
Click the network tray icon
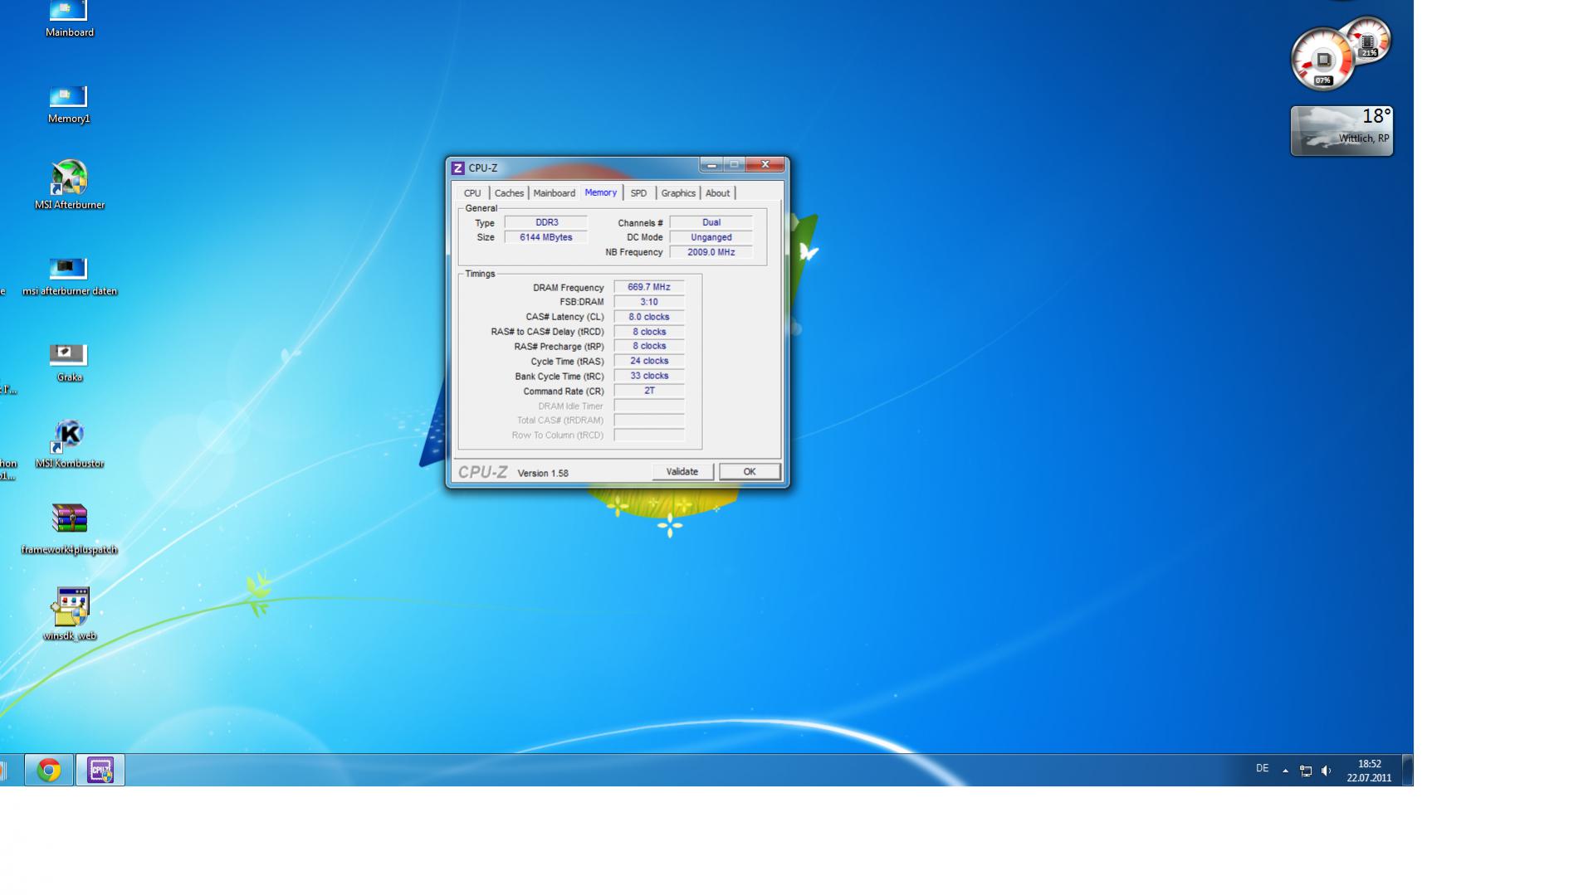[x=1306, y=771]
